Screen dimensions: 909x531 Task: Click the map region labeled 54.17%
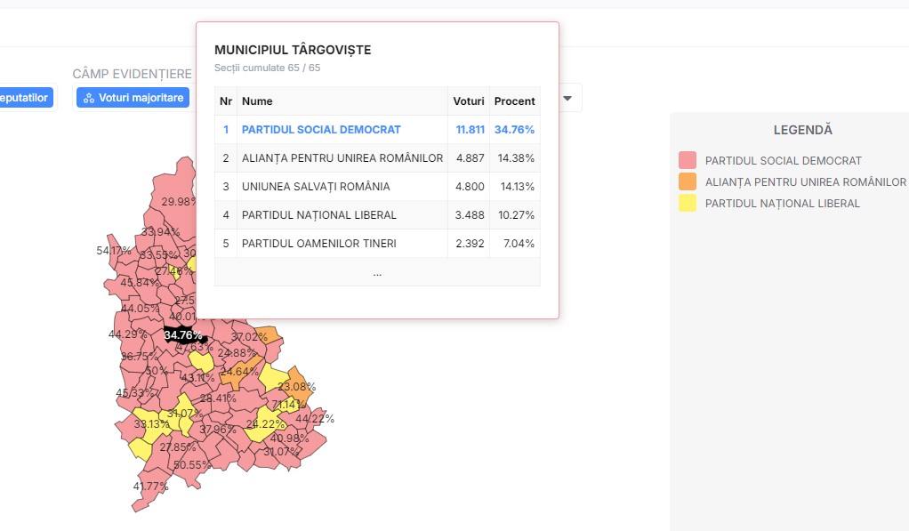pyautogui.click(x=112, y=251)
